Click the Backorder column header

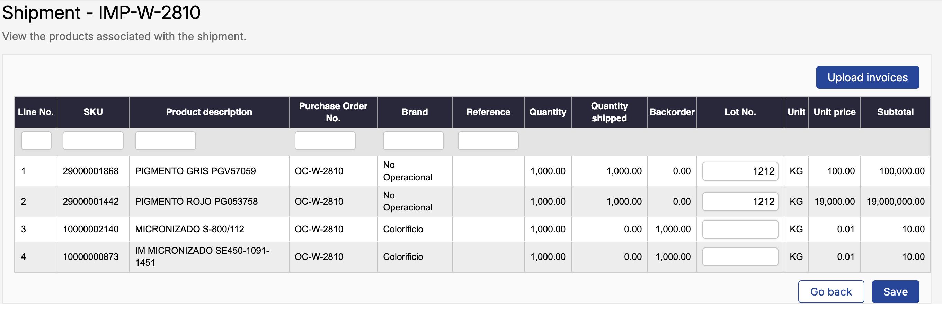[x=672, y=112]
